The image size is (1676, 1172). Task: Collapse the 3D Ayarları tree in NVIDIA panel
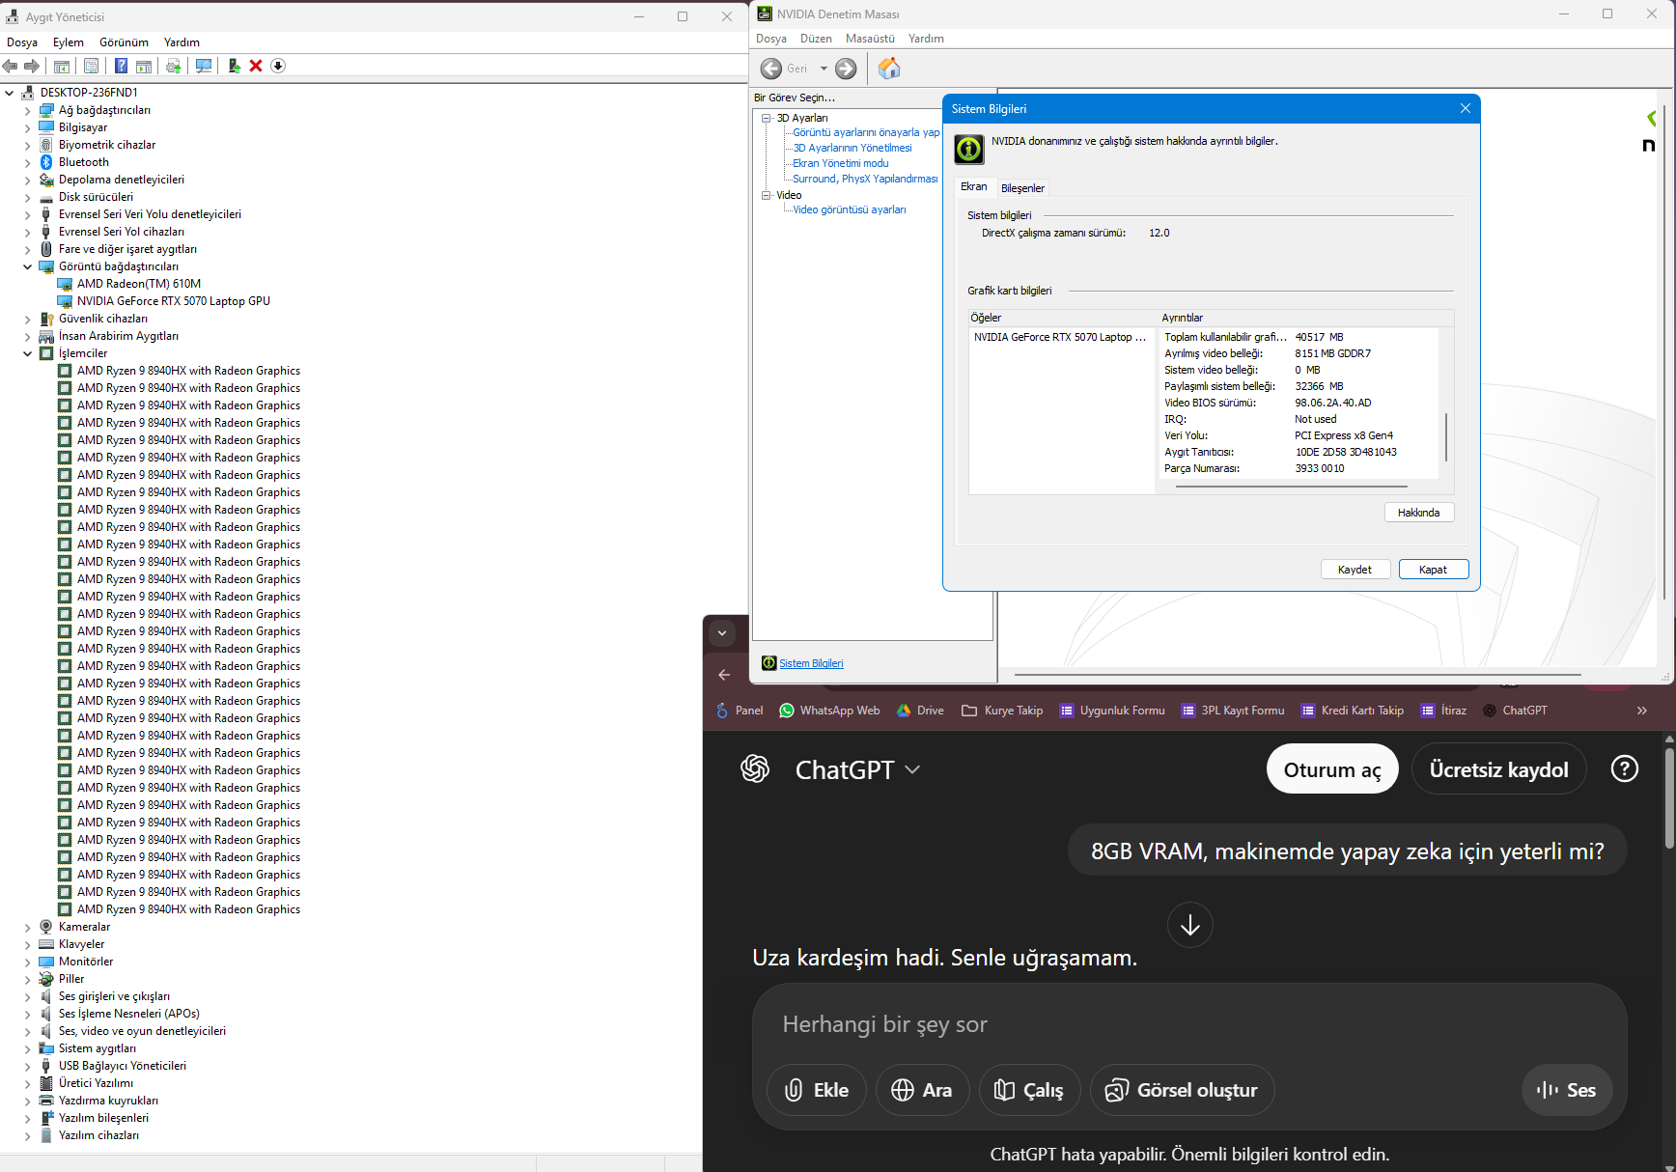tap(767, 118)
